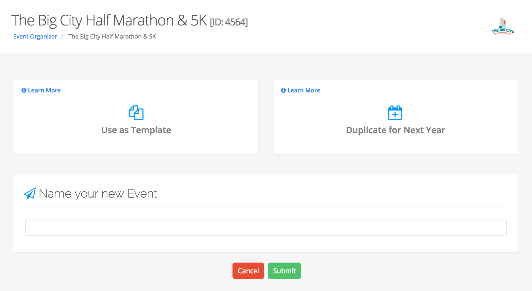Click the calendar-plus icon for Duplicate for Next Year
The width and height of the screenshot is (532, 291).
point(395,113)
